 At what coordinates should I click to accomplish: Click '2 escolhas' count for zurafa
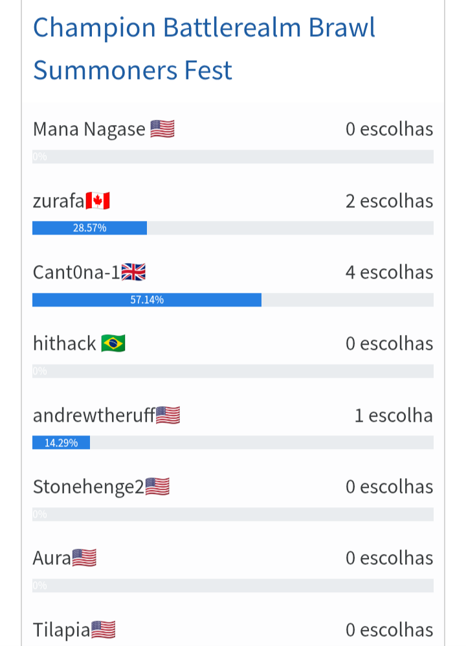pyautogui.click(x=390, y=201)
